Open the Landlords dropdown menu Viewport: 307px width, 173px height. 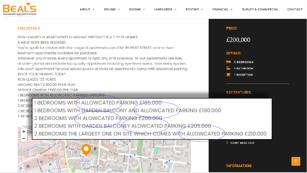165,9
